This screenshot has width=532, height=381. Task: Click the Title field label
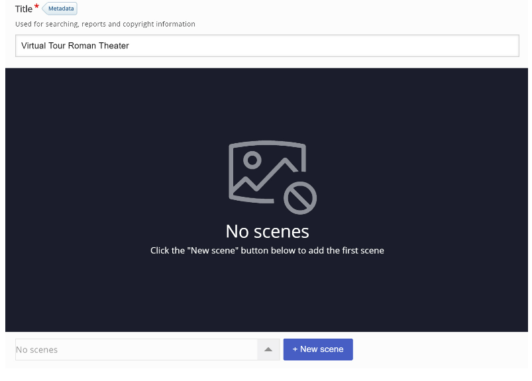coord(24,9)
